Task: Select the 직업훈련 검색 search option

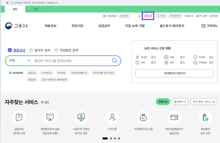Action: (x=66, y=50)
